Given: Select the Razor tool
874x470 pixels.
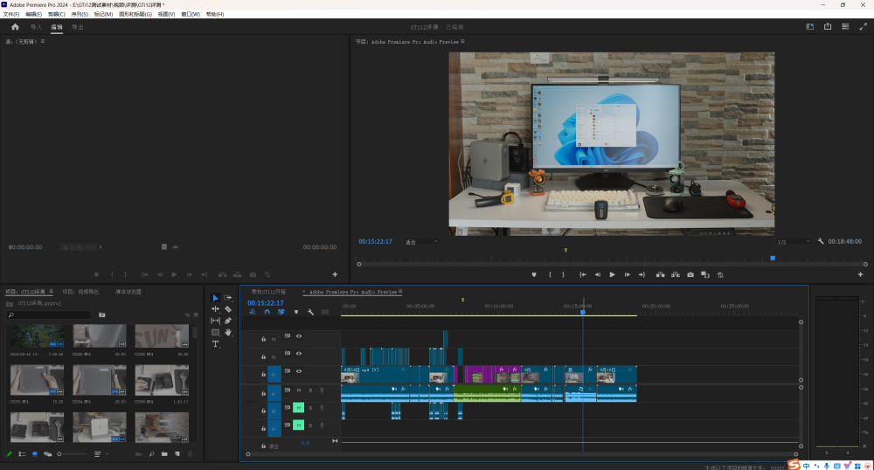Looking at the screenshot, I should (227, 309).
